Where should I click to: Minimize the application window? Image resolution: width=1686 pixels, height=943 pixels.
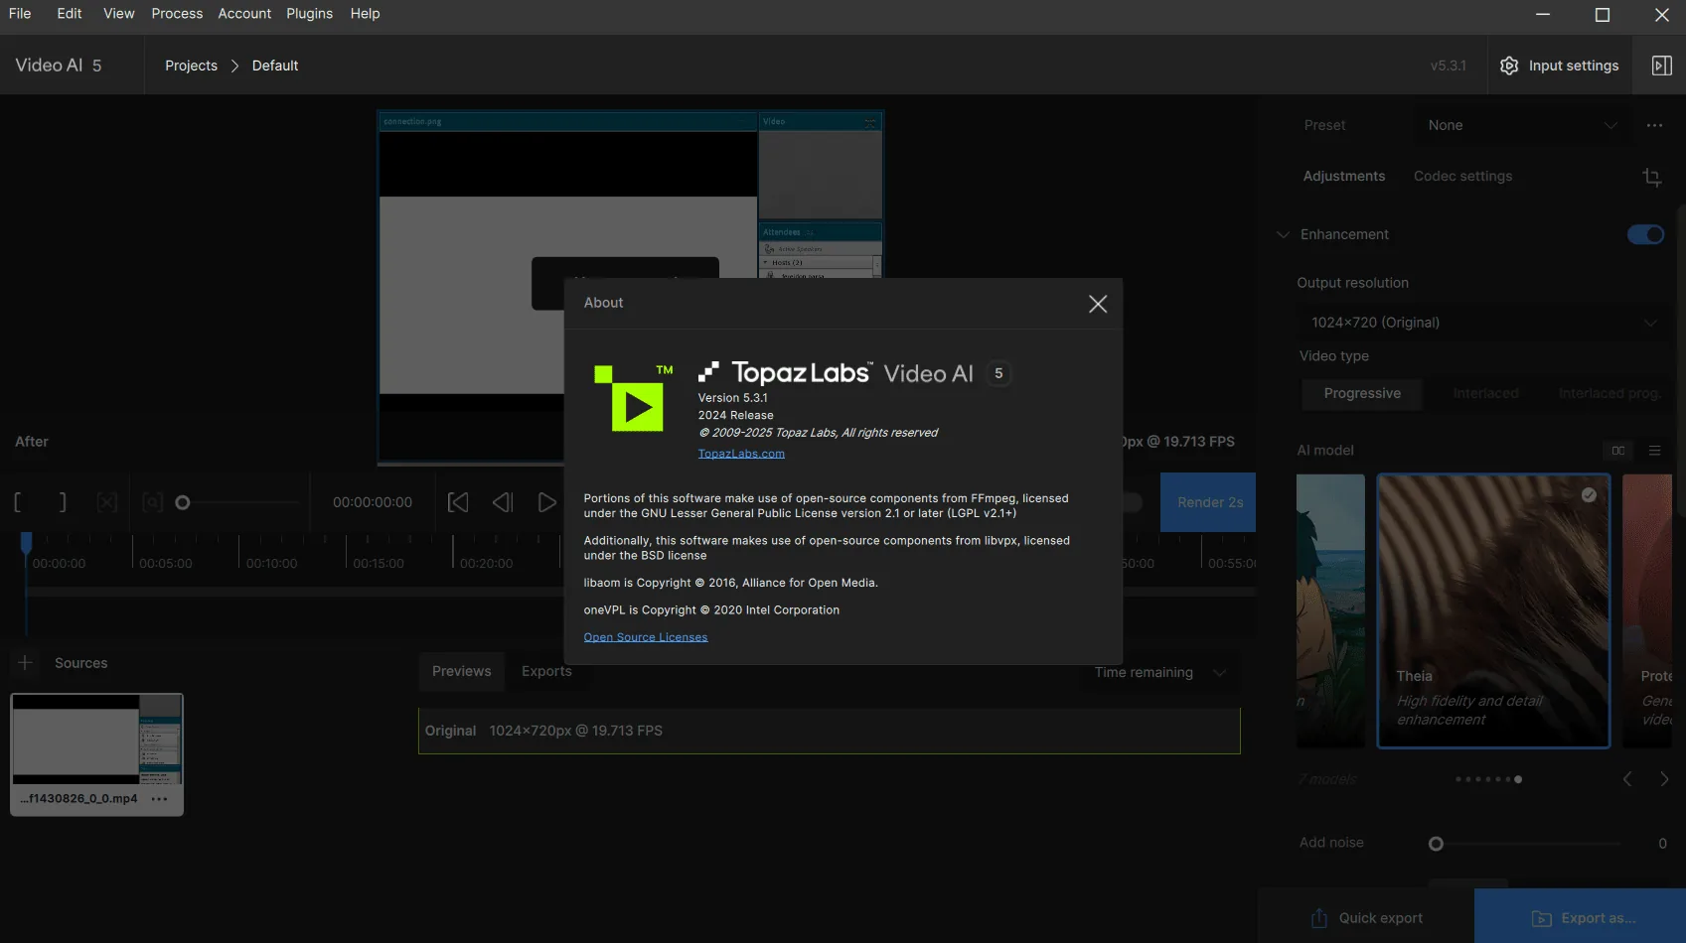(1543, 14)
